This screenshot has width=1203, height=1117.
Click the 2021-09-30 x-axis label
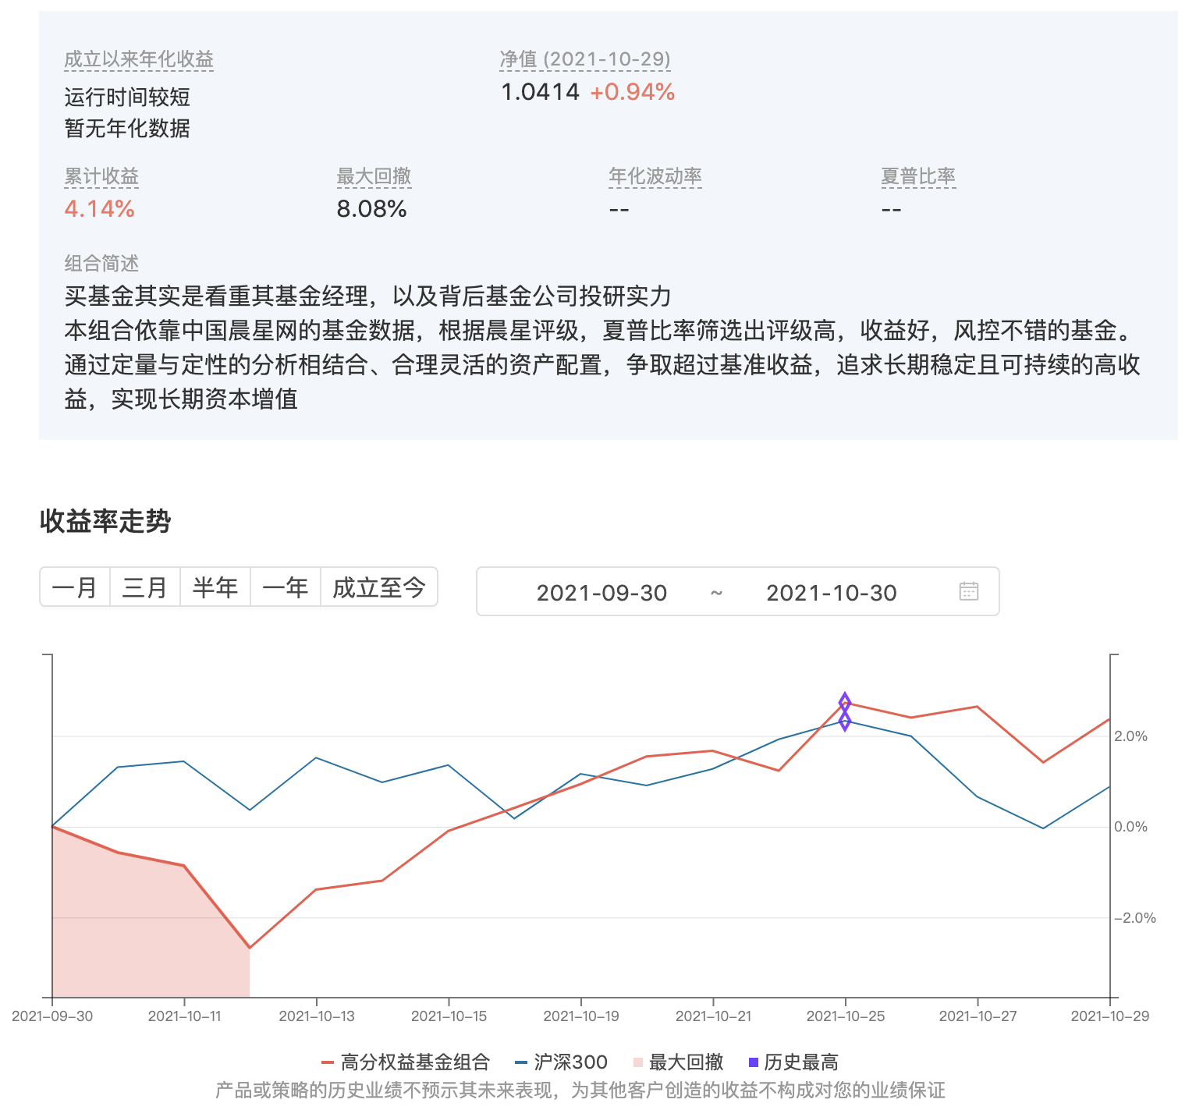tap(52, 1016)
